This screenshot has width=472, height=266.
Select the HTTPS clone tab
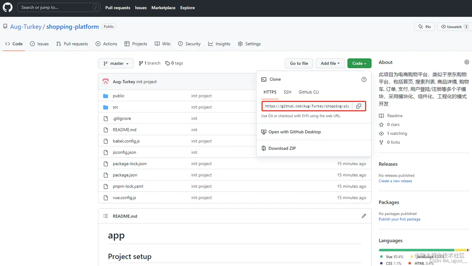point(270,92)
